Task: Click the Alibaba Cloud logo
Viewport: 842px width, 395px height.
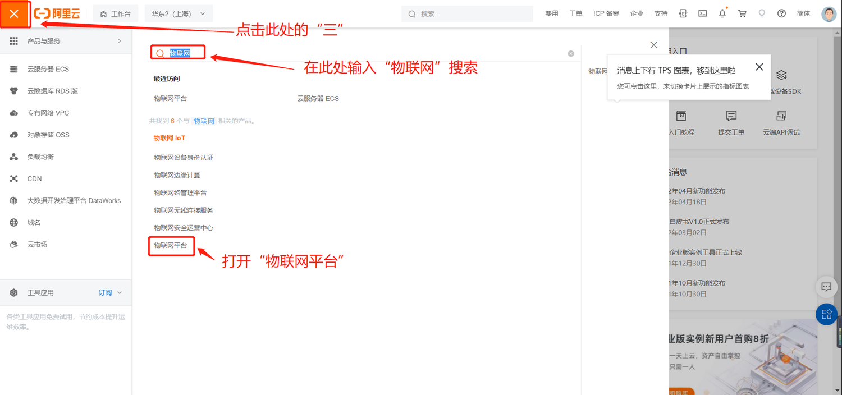Action: click(x=57, y=13)
